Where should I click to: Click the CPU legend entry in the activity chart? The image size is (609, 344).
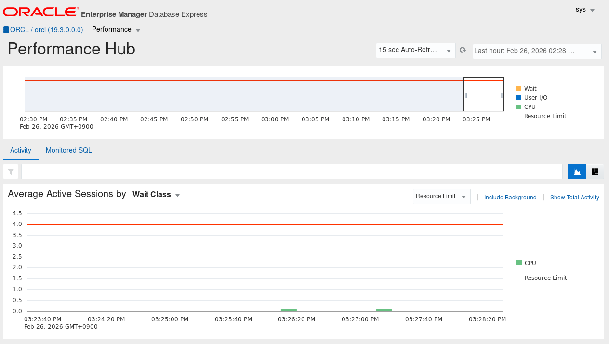(x=526, y=263)
